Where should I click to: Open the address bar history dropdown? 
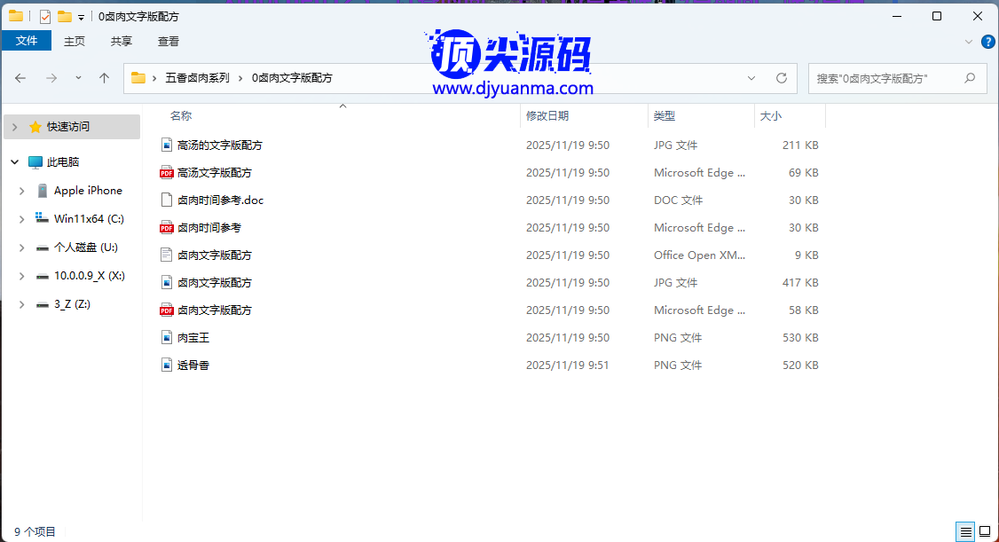752,78
